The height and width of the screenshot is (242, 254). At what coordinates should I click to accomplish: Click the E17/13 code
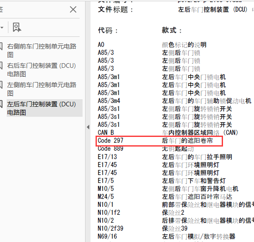(107, 157)
